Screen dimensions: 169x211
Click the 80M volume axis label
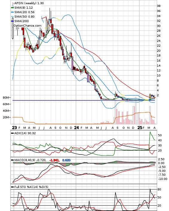(x=6, y=97)
